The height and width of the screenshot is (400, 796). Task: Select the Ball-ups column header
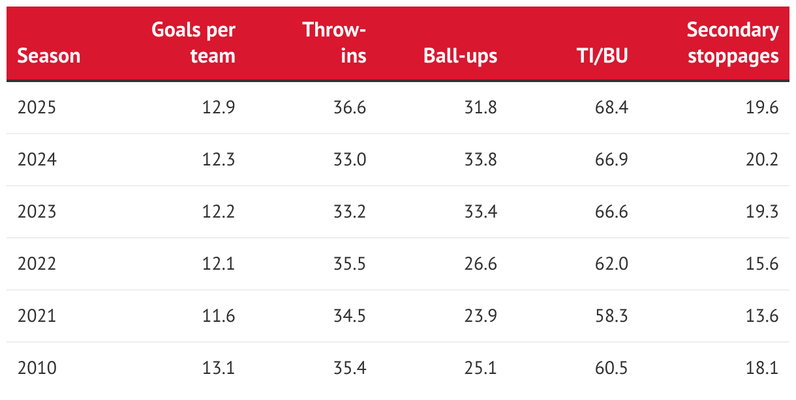460,56
